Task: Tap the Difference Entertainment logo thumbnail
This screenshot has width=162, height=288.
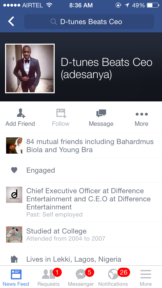Action: pos(14,195)
